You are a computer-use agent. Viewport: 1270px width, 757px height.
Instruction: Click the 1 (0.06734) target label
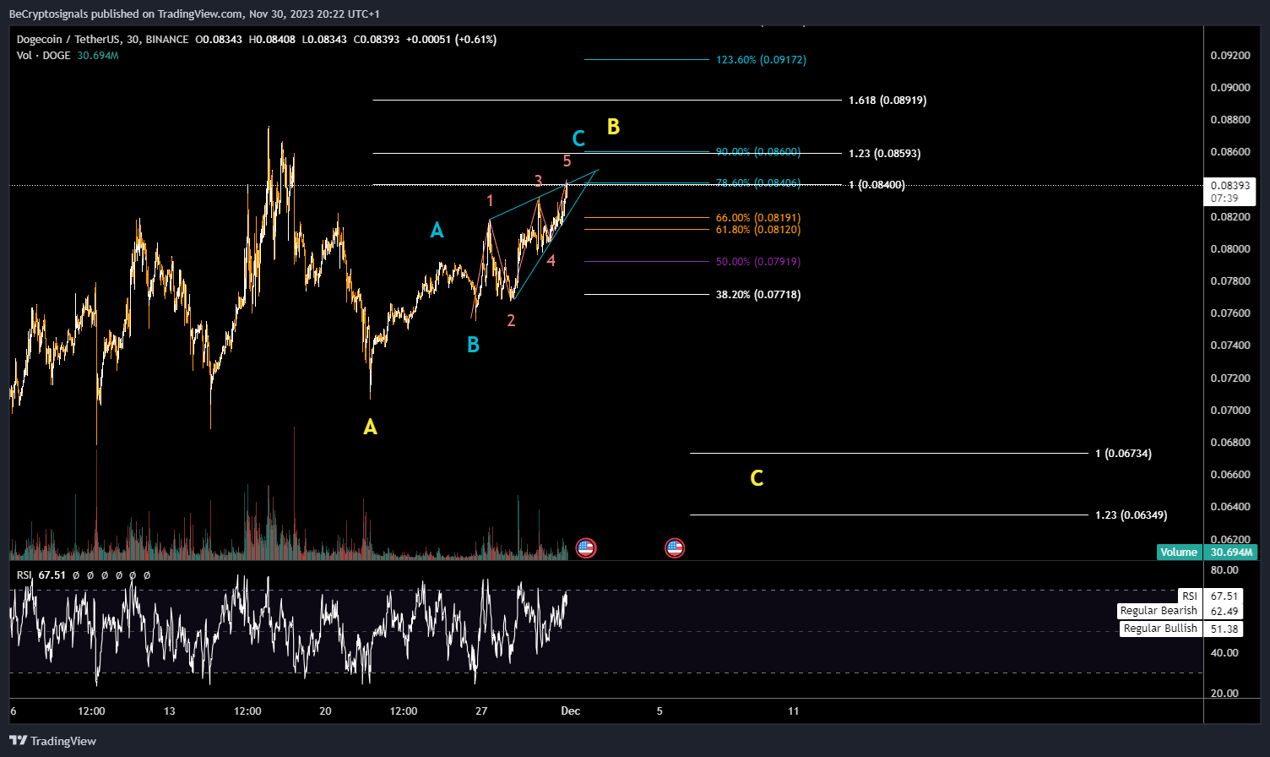[x=1123, y=454]
